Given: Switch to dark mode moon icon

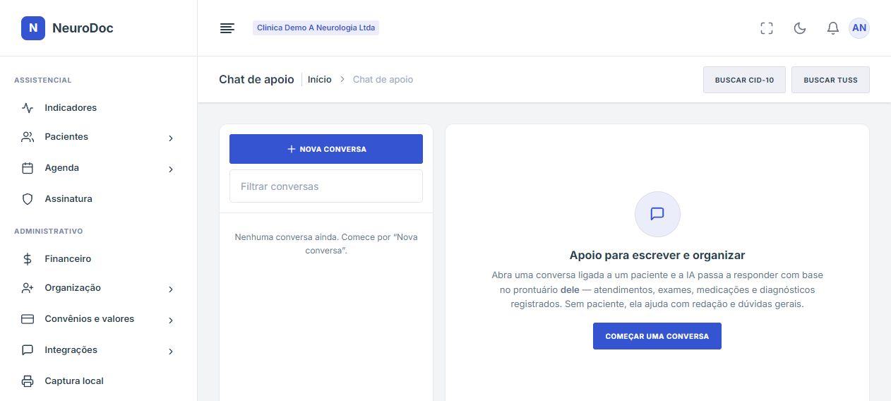Looking at the screenshot, I should [x=800, y=28].
